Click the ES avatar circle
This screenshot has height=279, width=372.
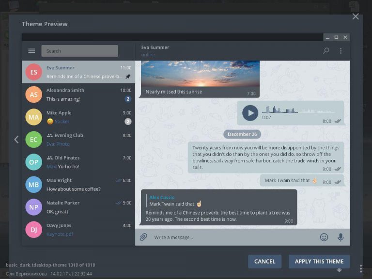34,72
